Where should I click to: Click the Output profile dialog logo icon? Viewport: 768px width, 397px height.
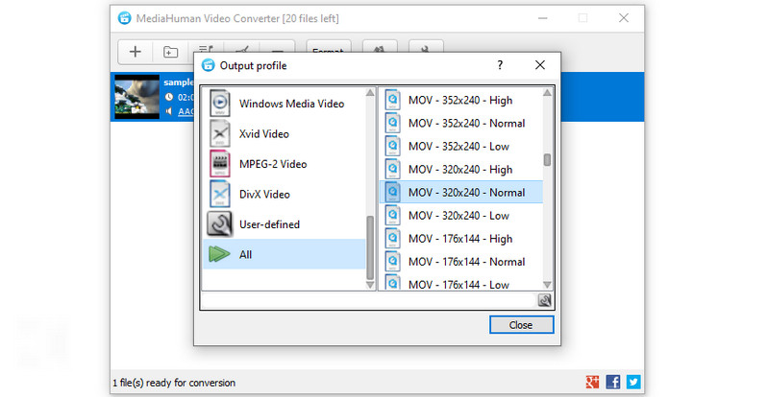click(209, 65)
